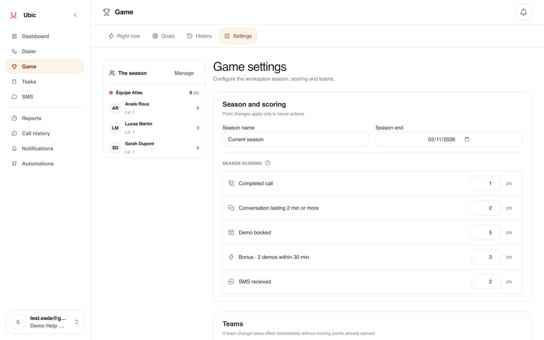Click the Call history clock icon
This screenshot has width=544, height=340.
14,133
